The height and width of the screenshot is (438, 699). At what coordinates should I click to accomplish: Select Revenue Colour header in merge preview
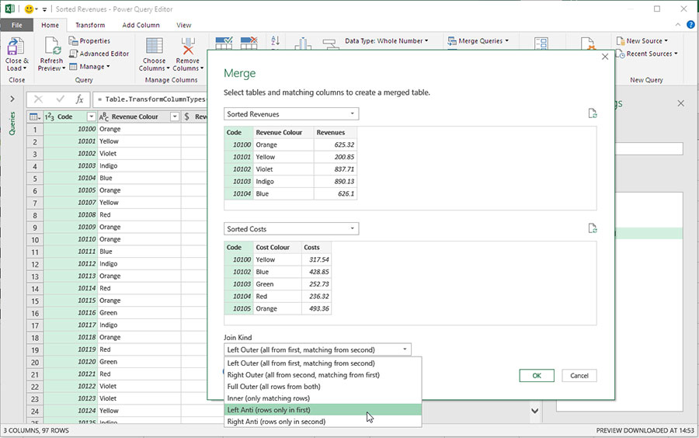pos(283,132)
